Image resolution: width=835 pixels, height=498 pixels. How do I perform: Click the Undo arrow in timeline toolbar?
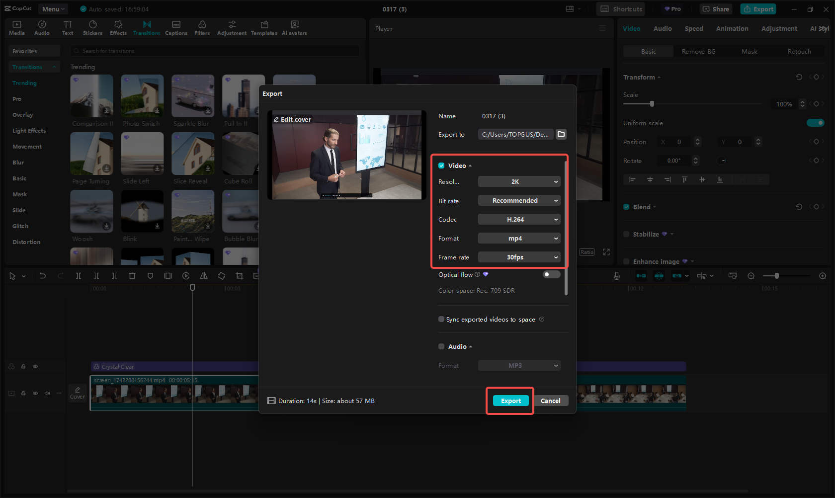click(x=43, y=276)
